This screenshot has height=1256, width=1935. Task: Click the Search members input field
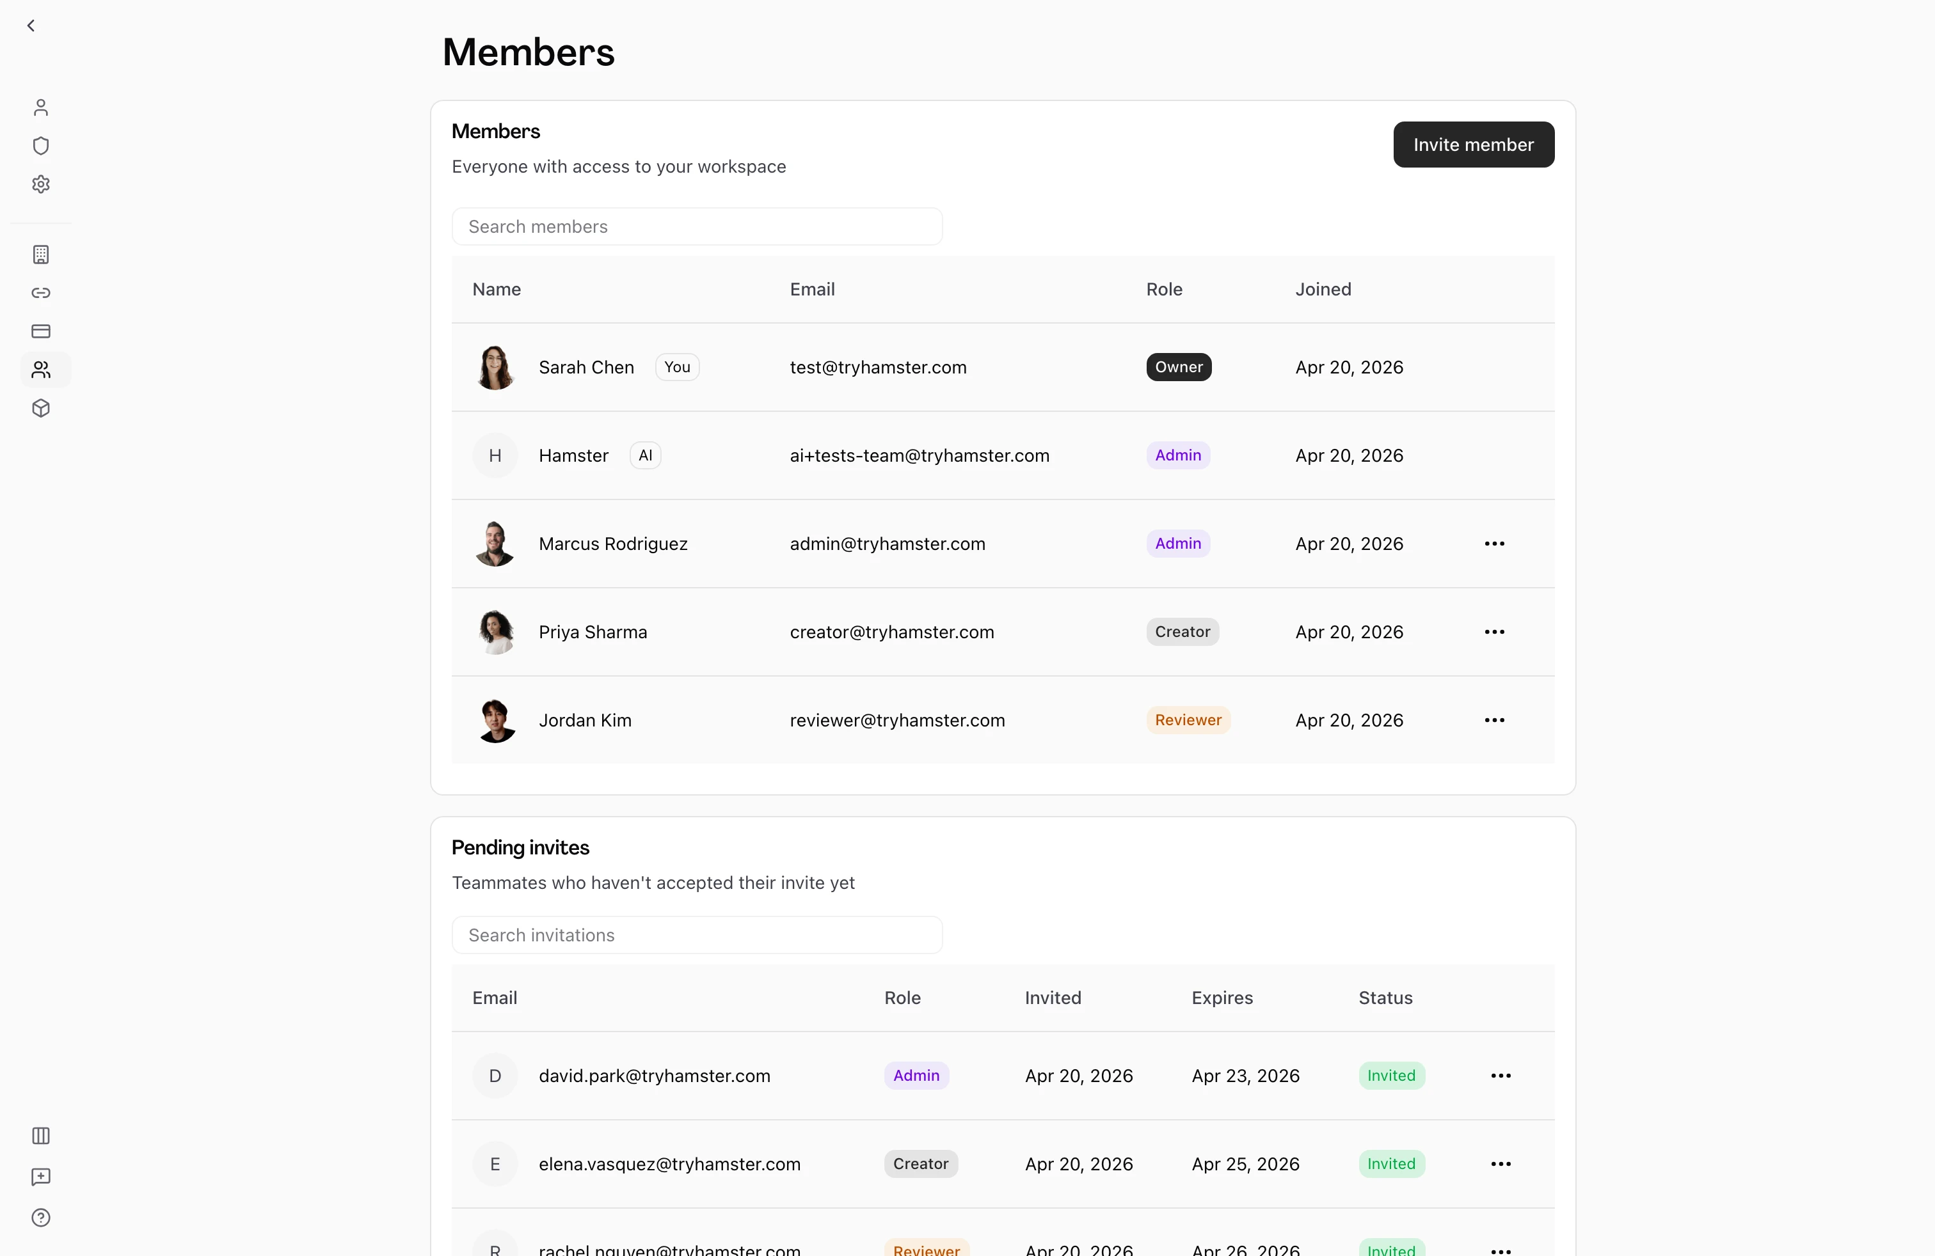click(697, 226)
